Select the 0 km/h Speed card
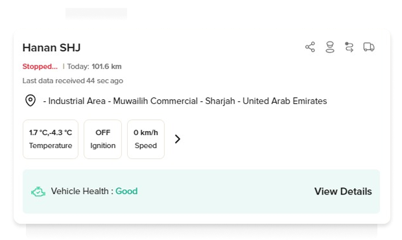 (x=146, y=139)
